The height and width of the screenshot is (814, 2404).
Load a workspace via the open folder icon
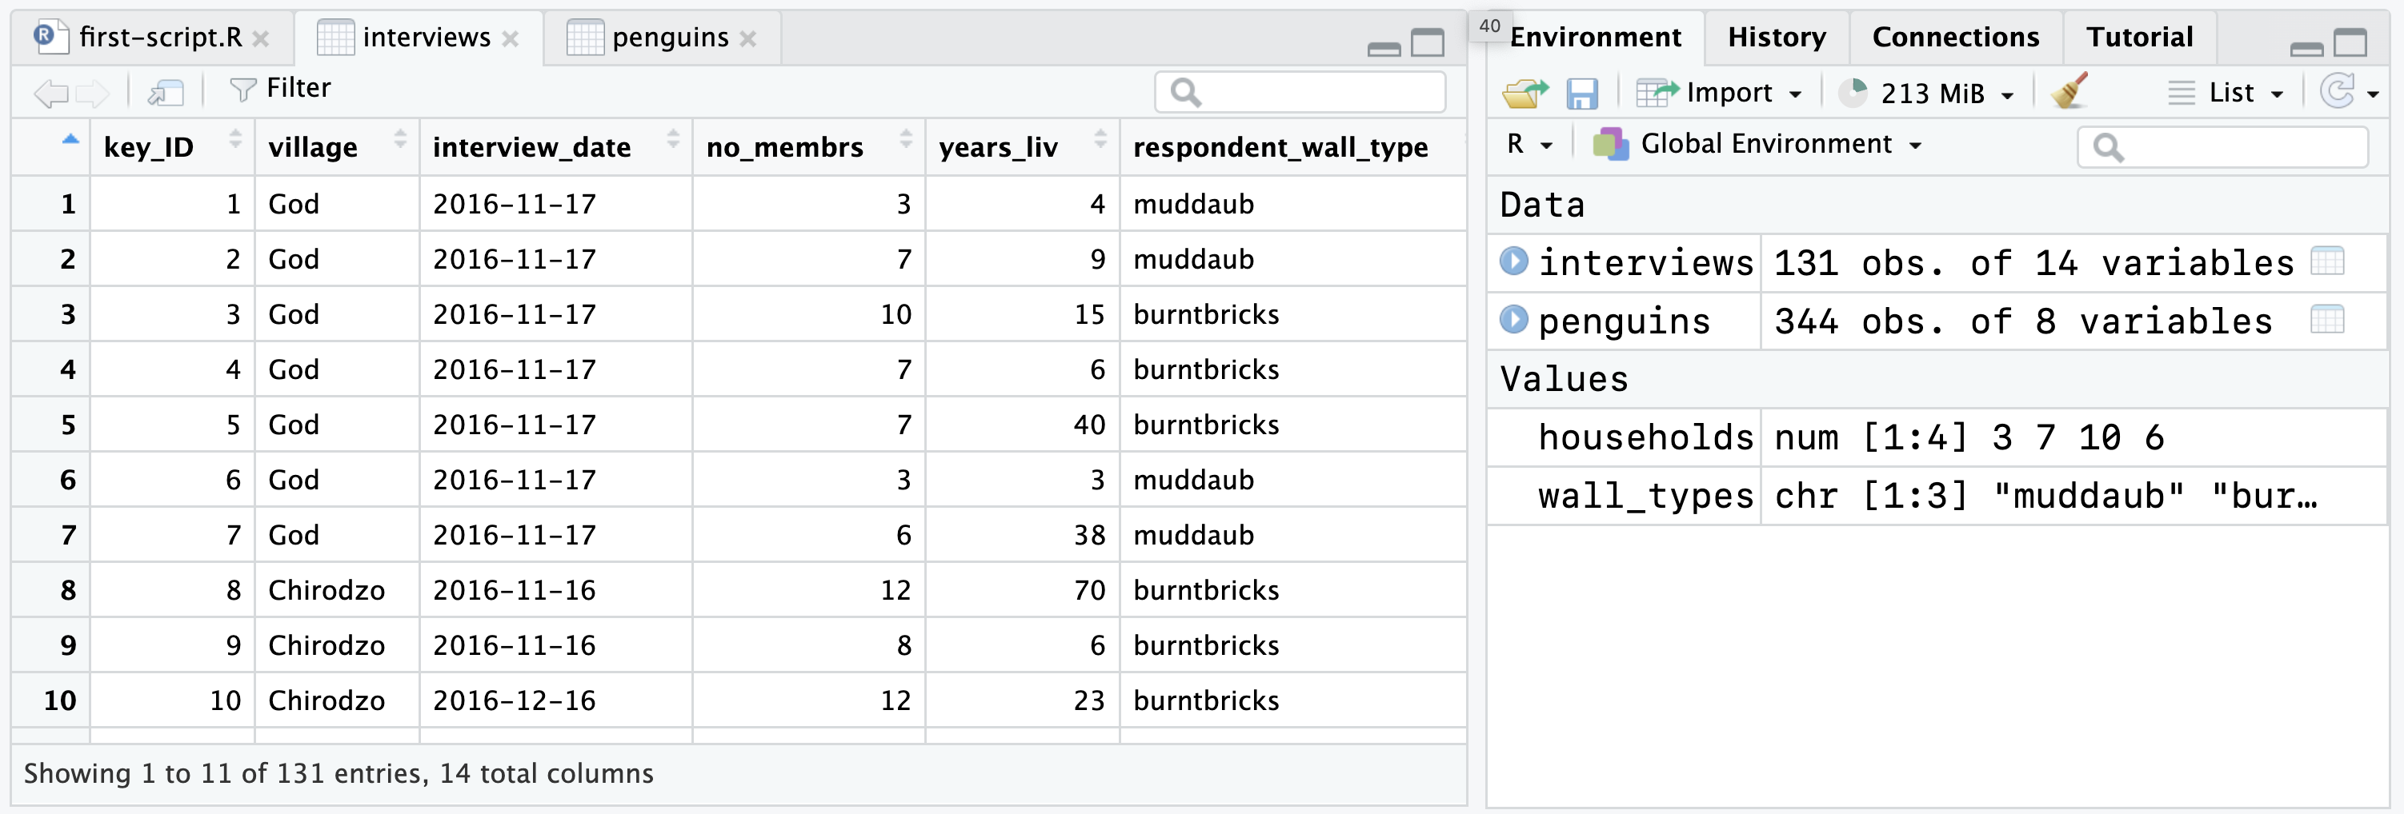point(1527,92)
